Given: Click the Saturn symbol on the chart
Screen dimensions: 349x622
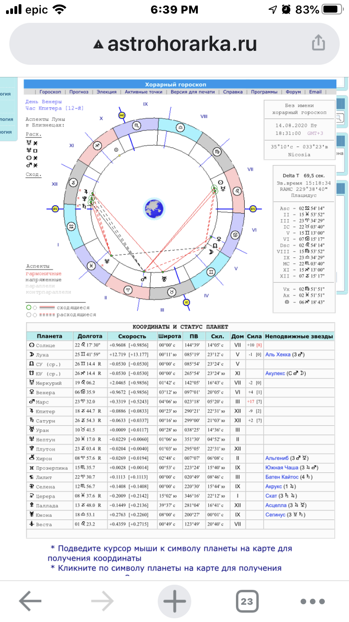Looking at the screenshot, I should (85, 206).
